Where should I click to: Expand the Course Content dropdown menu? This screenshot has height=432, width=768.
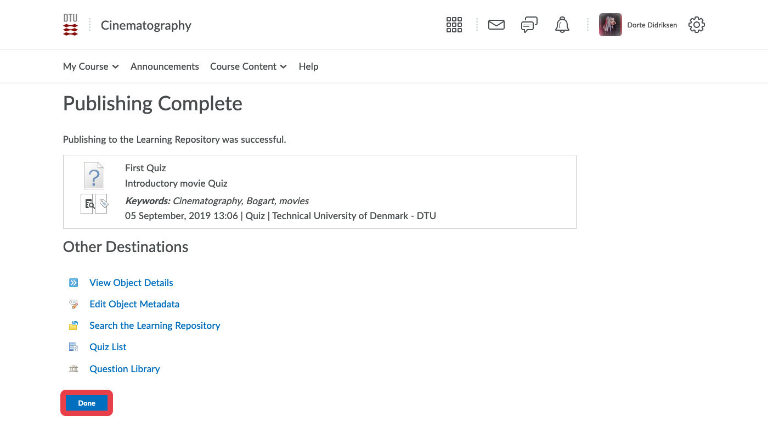click(248, 66)
